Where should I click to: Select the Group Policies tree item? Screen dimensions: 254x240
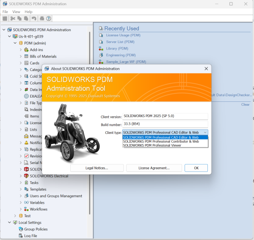point(36,229)
